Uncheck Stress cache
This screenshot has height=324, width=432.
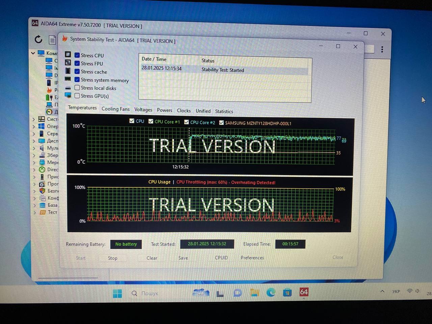[77, 71]
